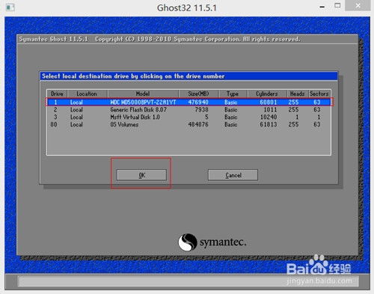Maximize the Ghost32 window
The image size is (374, 294).
(x=337, y=6)
